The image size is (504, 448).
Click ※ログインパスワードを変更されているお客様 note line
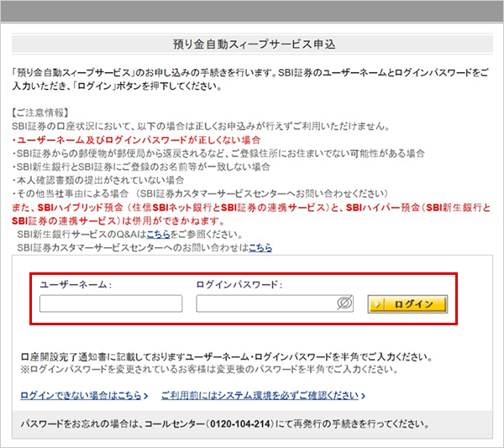click(209, 369)
